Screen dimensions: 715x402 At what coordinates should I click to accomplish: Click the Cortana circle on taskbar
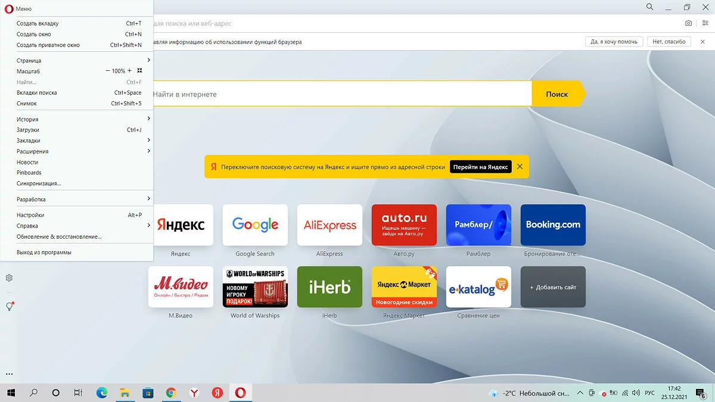point(56,393)
